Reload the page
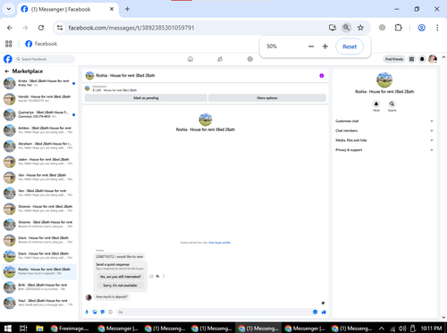 pos(41,28)
